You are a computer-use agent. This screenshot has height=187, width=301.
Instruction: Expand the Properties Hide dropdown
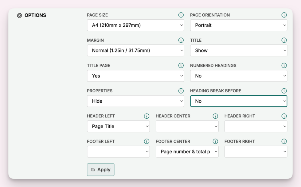point(135,101)
